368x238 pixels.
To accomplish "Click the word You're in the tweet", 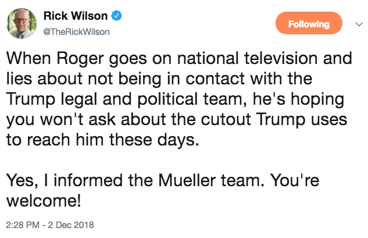I will point(295,180).
